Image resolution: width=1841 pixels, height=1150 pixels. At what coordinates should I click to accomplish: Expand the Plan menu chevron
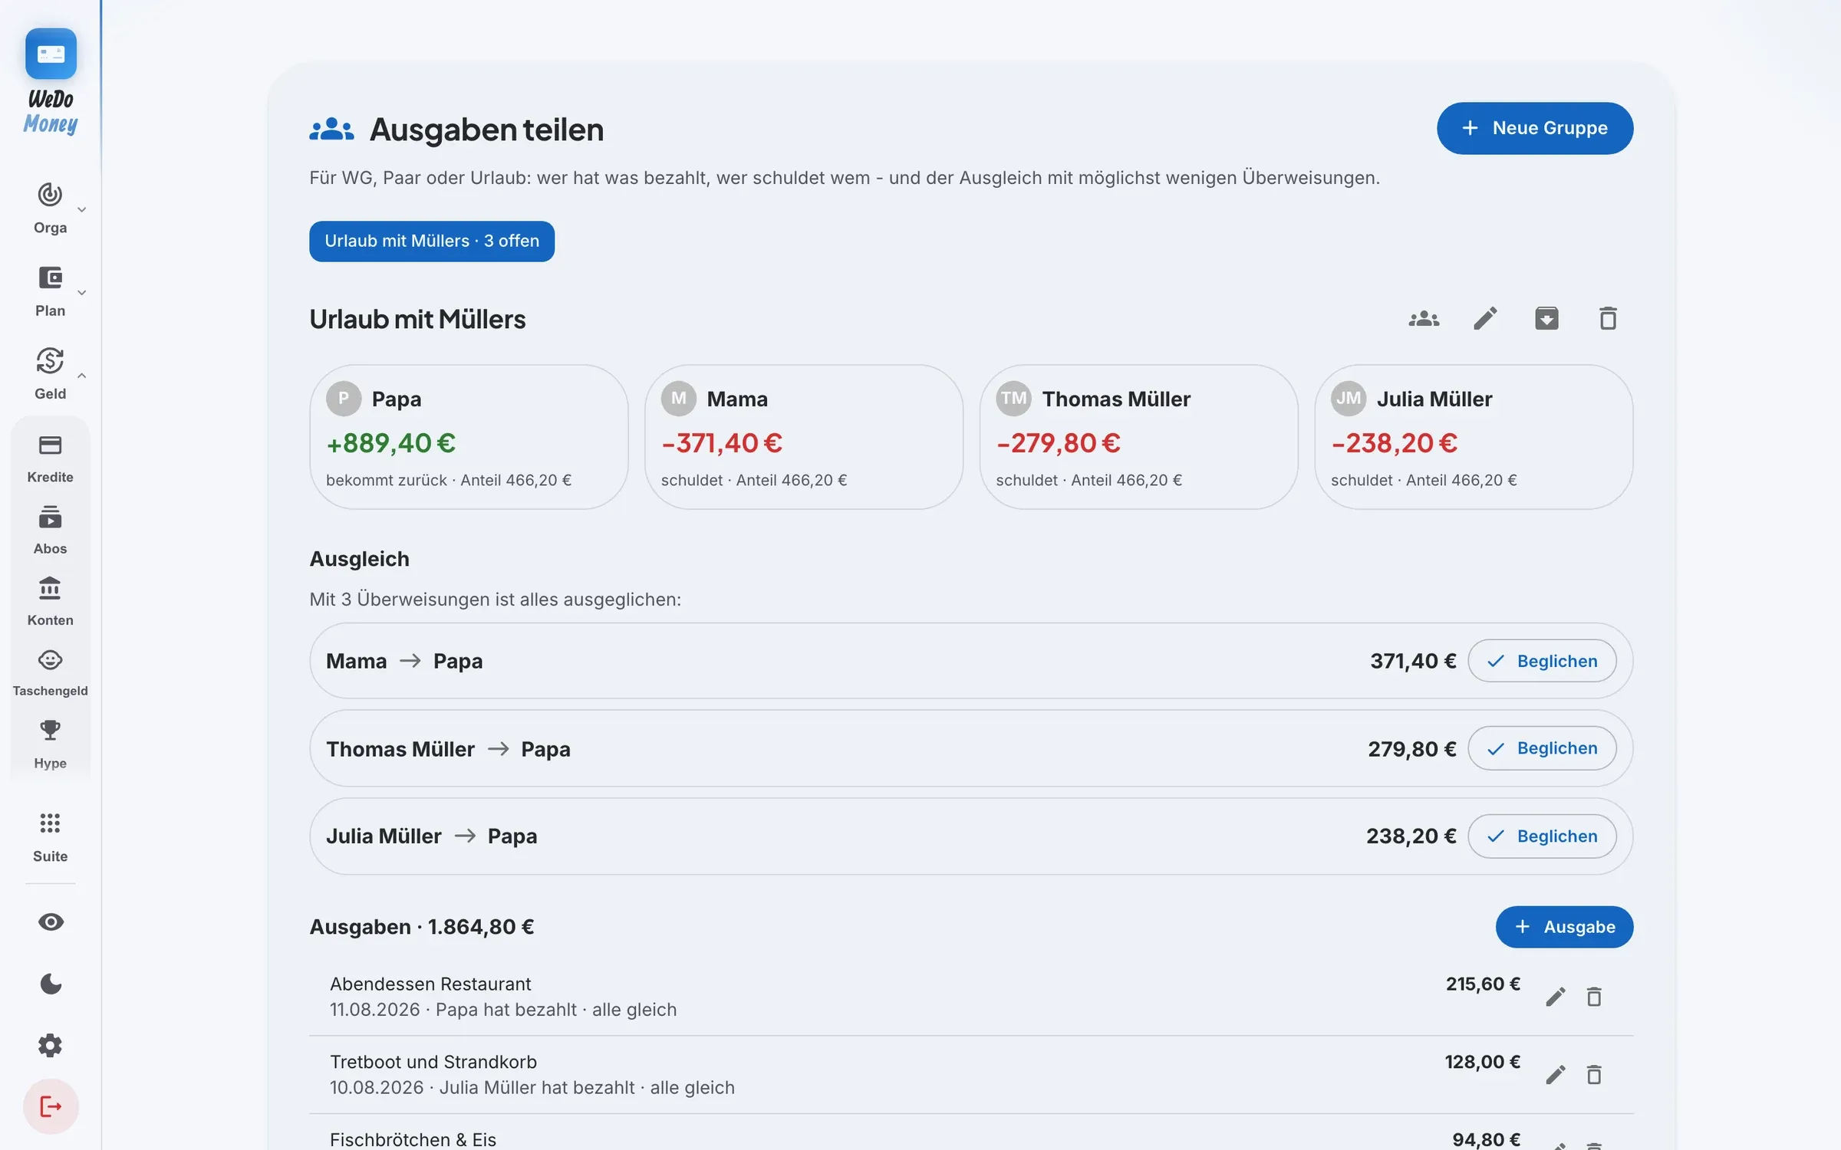click(81, 292)
